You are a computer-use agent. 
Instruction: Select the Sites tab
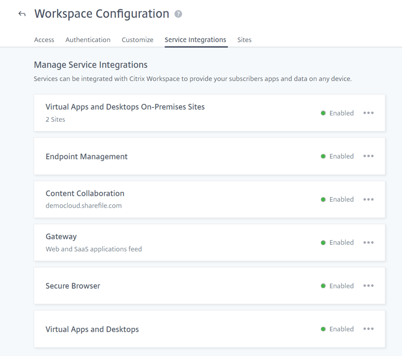[x=244, y=40]
